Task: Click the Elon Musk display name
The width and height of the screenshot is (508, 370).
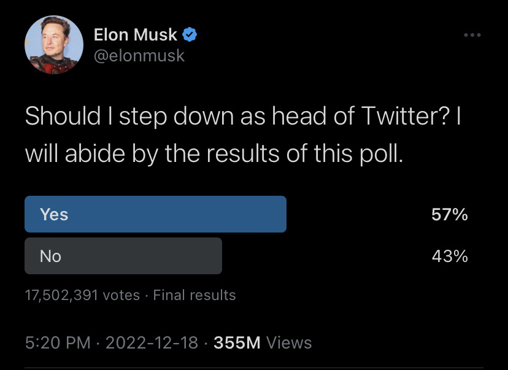Action: 136,34
